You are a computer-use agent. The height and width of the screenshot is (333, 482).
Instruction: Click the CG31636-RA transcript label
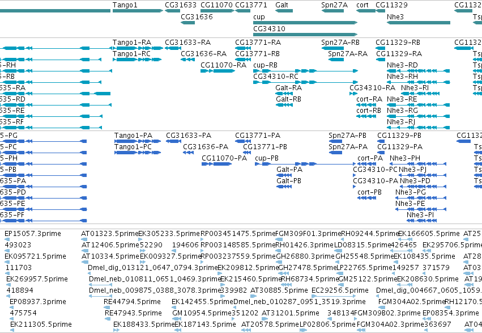click(203, 53)
